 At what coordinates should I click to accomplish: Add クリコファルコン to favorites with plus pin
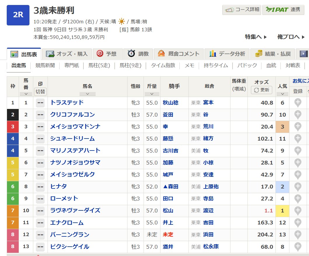(298, 115)
